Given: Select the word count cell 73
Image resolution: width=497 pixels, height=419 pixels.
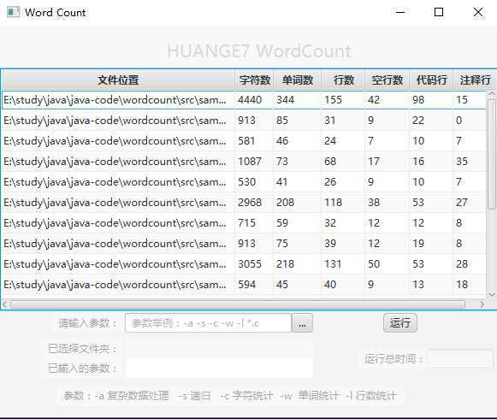Looking at the screenshot, I should click(297, 162).
